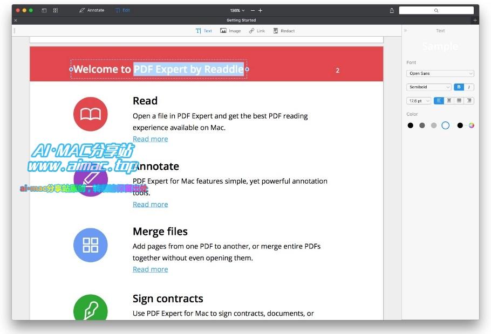
Task: Click the Sign contracts heading
Action: [168, 298]
